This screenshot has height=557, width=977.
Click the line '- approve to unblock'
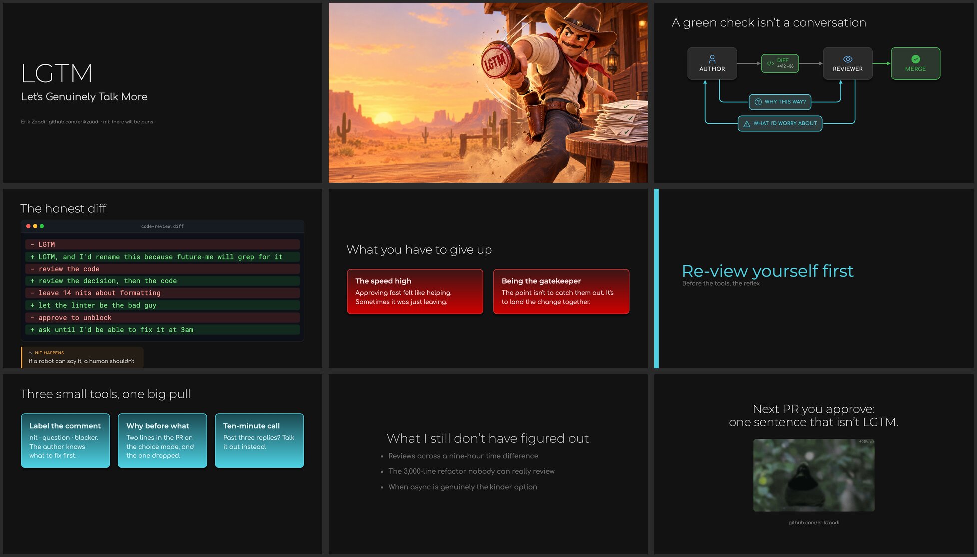(162, 317)
